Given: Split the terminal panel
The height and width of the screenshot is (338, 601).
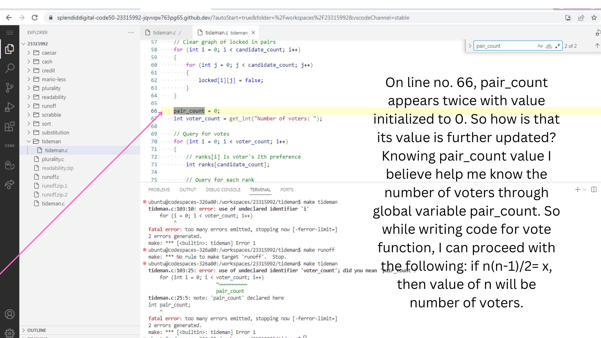Looking at the screenshot, I should tap(593, 189).
